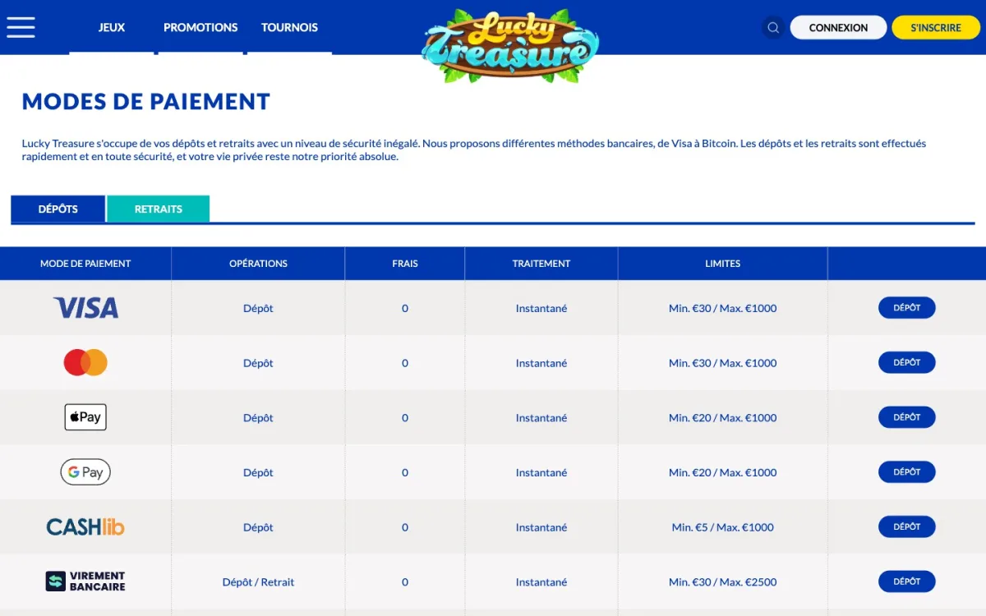Click Dépôt button in Visa row
The image size is (986, 616).
click(907, 308)
